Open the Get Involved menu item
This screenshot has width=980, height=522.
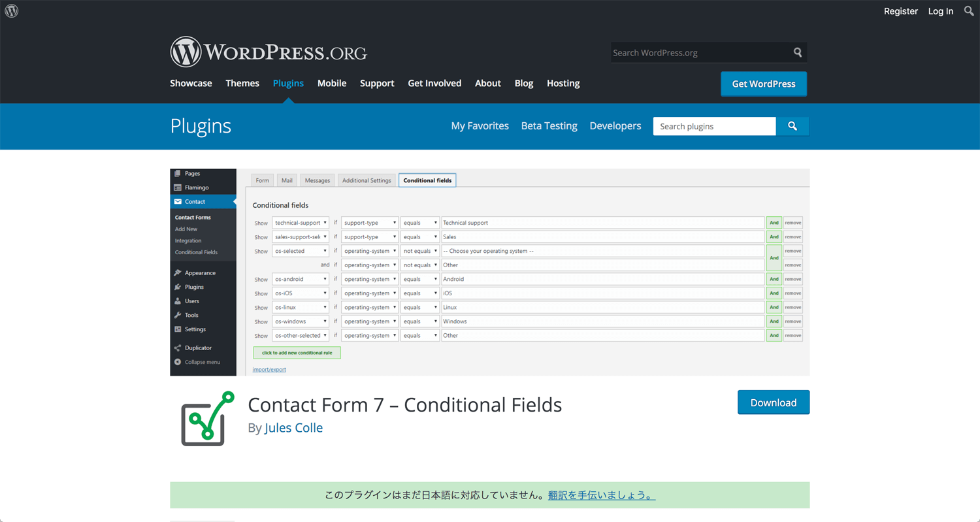click(x=434, y=83)
